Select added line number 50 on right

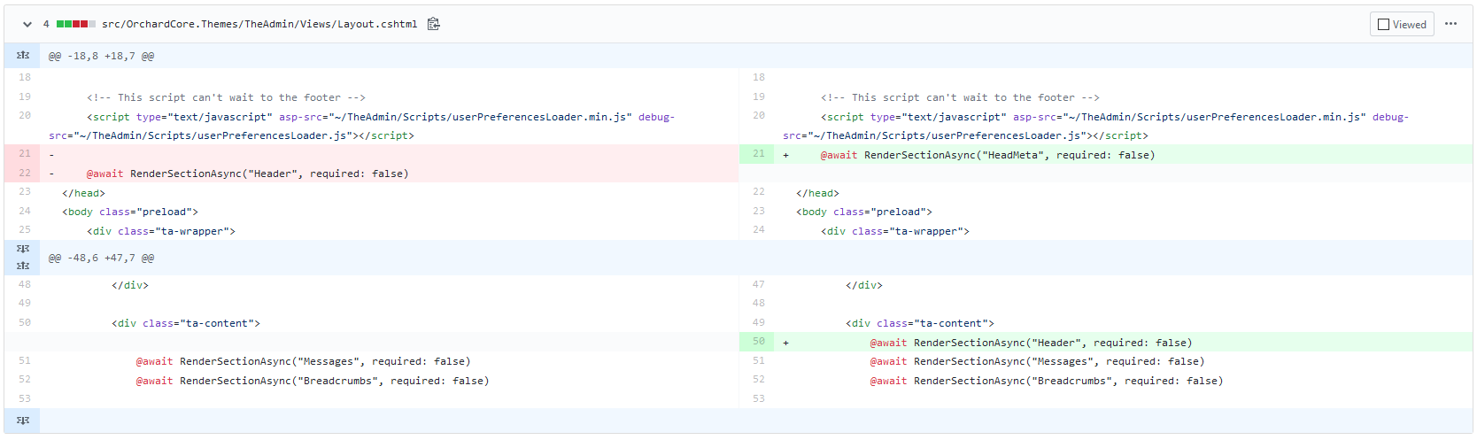[759, 342]
